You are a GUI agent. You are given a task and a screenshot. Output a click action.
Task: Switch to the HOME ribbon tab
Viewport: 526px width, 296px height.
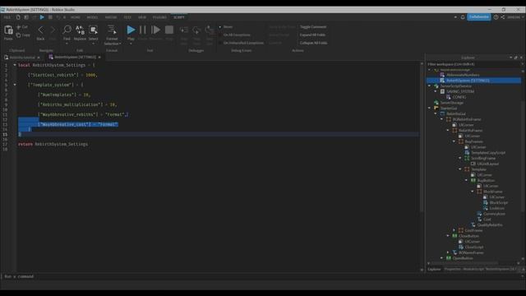(75, 17)
